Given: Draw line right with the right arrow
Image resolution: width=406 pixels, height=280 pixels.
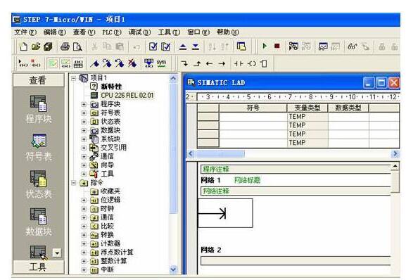Looking at the screenshot, I should click(x=222, y=63).
